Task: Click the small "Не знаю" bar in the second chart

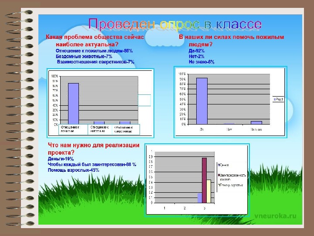Action: pyautogui.click(x=256, y=123)
